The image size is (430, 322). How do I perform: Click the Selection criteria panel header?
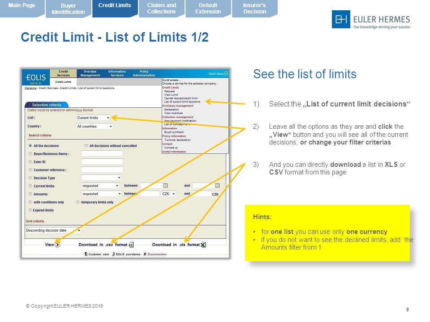tap(46, 105)
